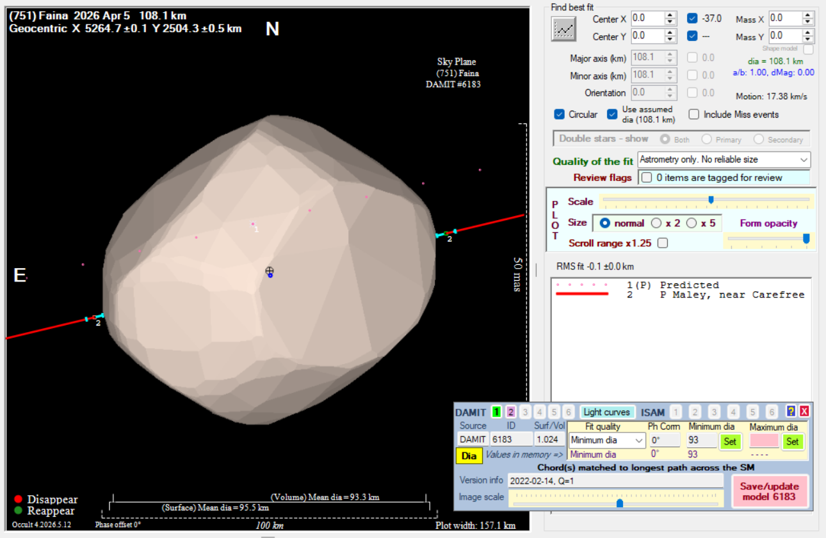Click Set next to Maximum dia
Screen dimensions: 826x538
tap(792, 441)
